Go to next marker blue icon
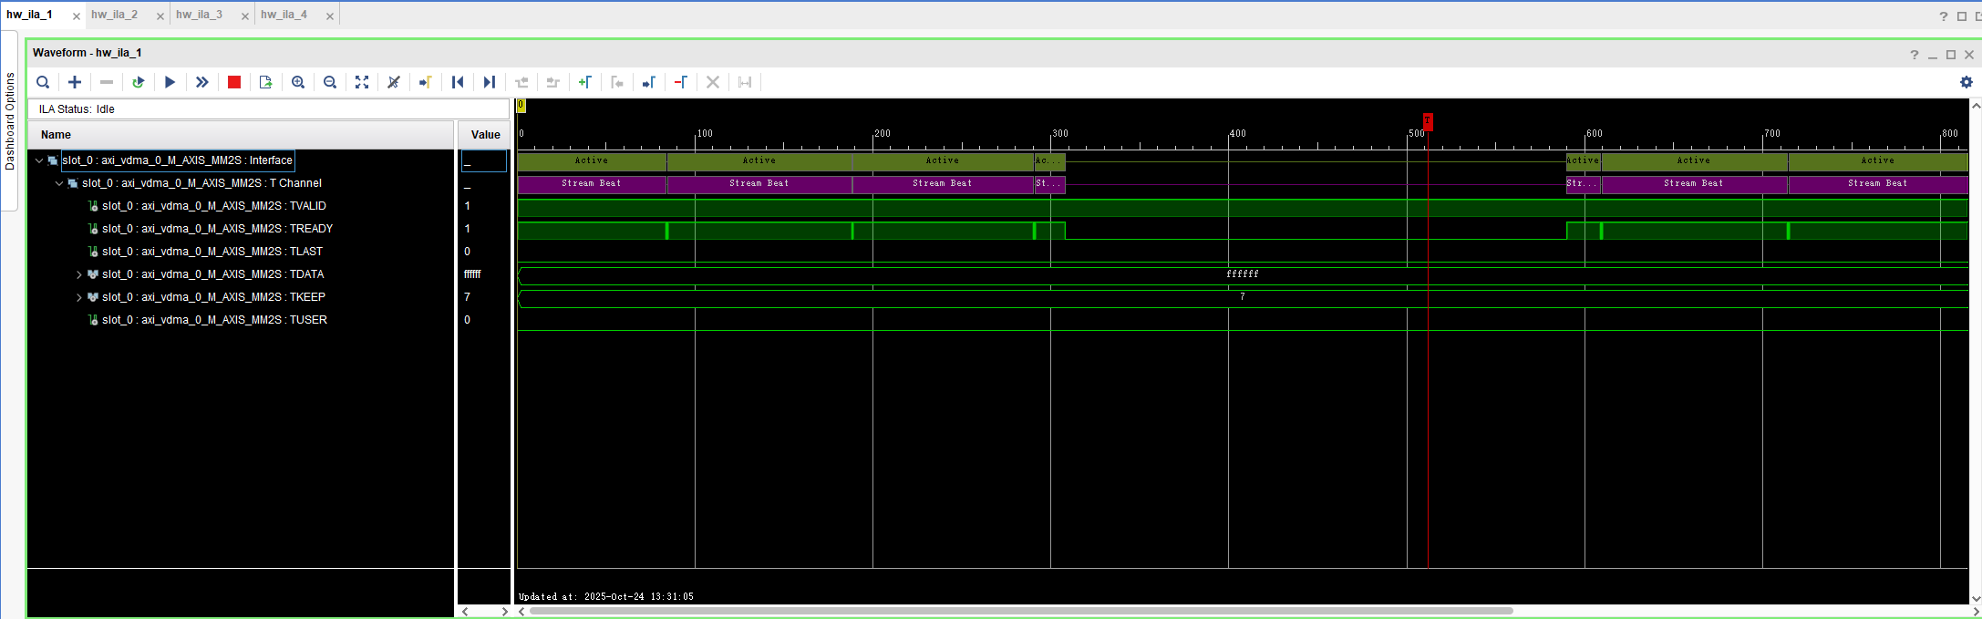1982x619 pixels. point(649,82)
